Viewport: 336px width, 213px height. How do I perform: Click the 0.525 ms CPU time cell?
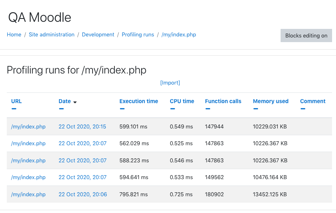(x=181, y=143)
